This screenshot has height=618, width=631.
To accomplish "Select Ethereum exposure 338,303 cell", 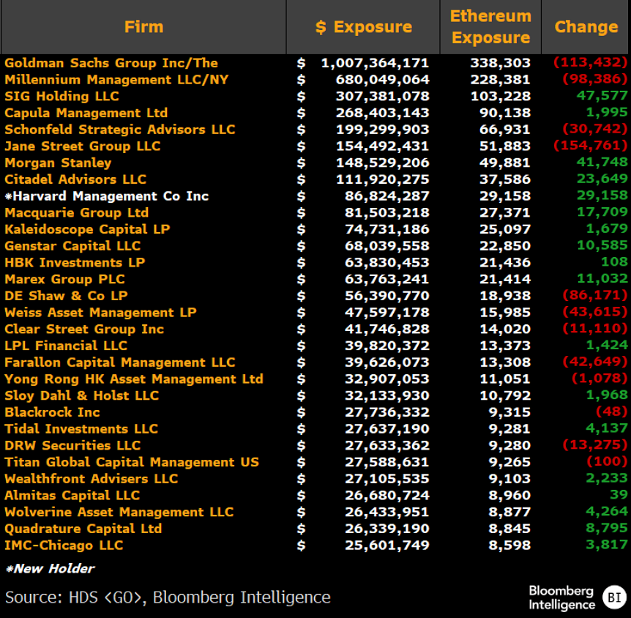I will (500, 63).
